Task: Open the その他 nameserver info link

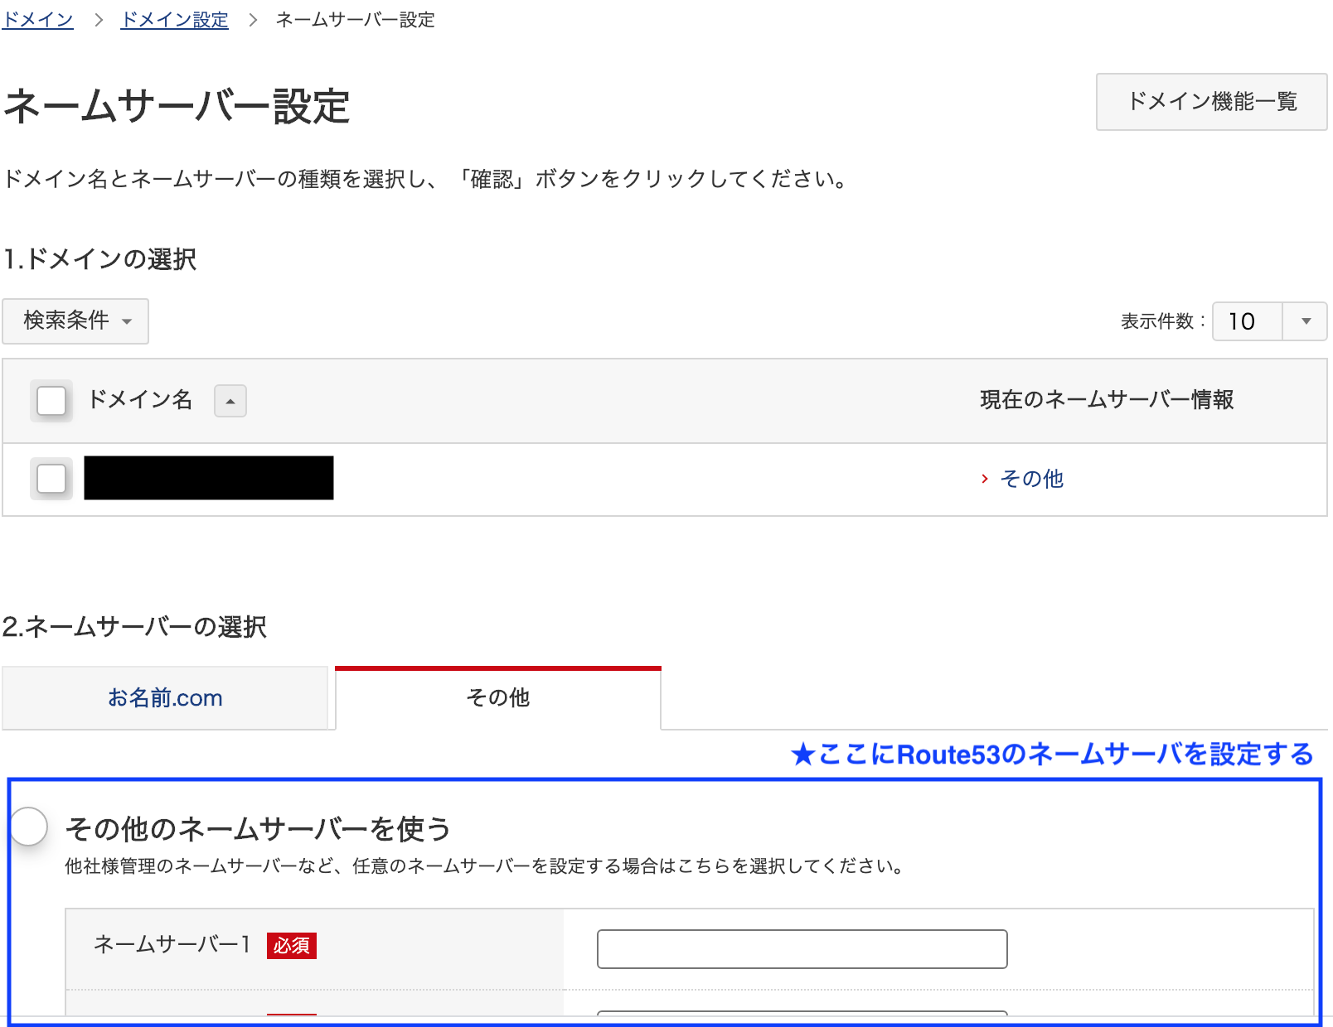Action: [x=1031, y=479]
